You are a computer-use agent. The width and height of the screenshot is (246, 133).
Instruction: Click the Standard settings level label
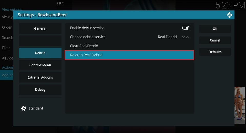pos(36,108)
